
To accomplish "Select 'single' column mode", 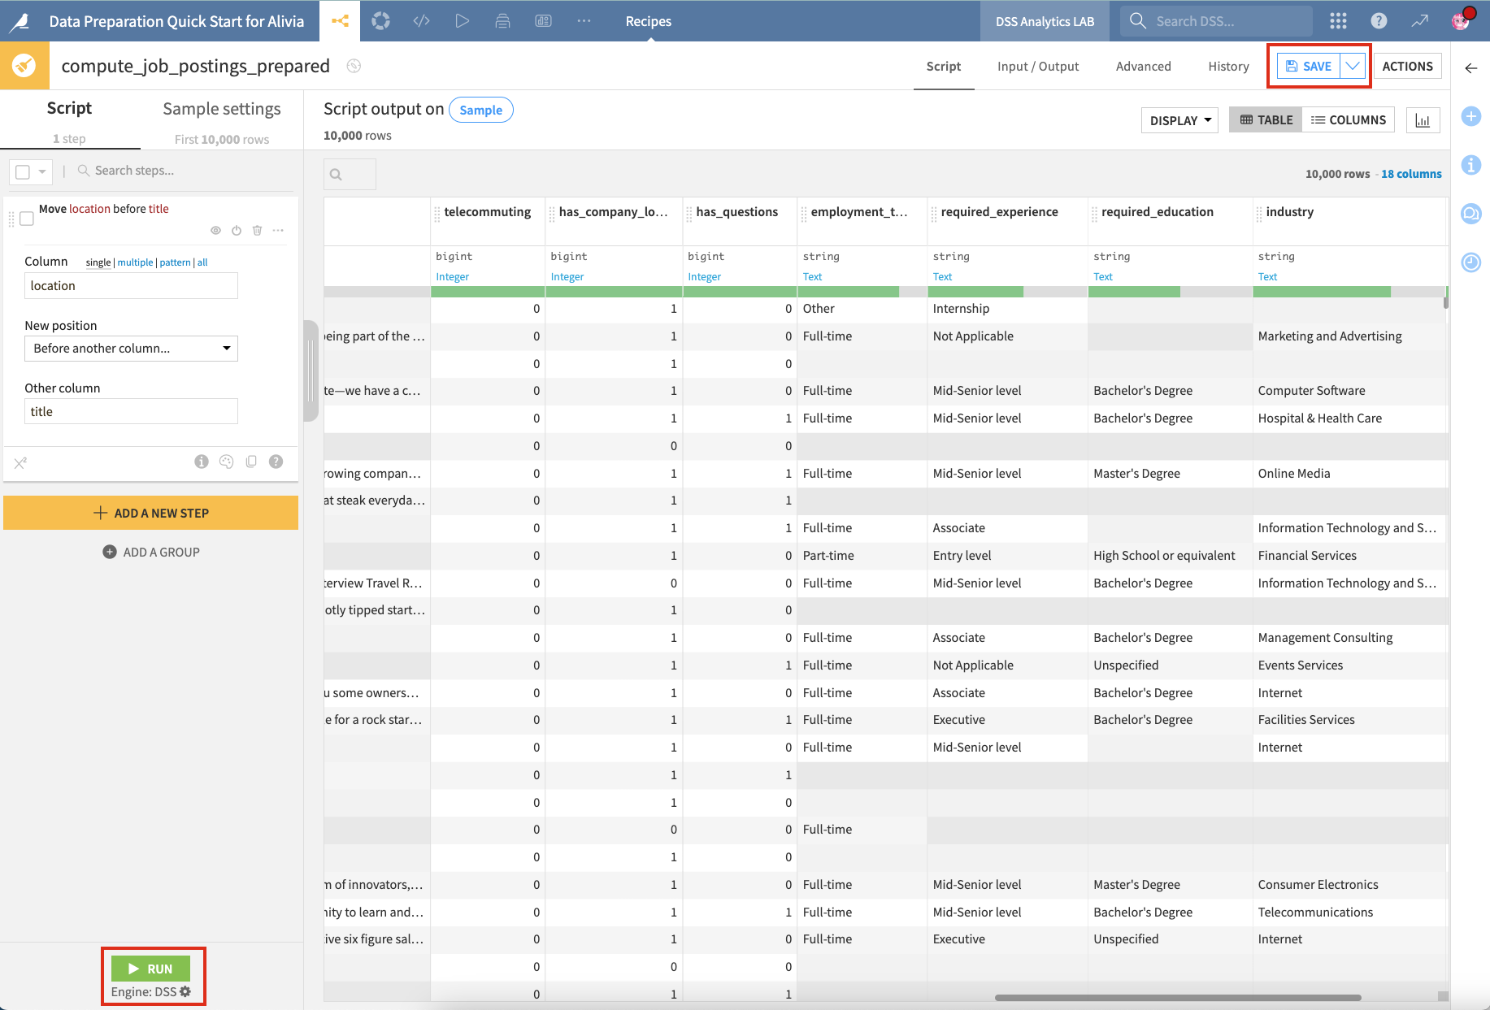I will click(98, 262).
